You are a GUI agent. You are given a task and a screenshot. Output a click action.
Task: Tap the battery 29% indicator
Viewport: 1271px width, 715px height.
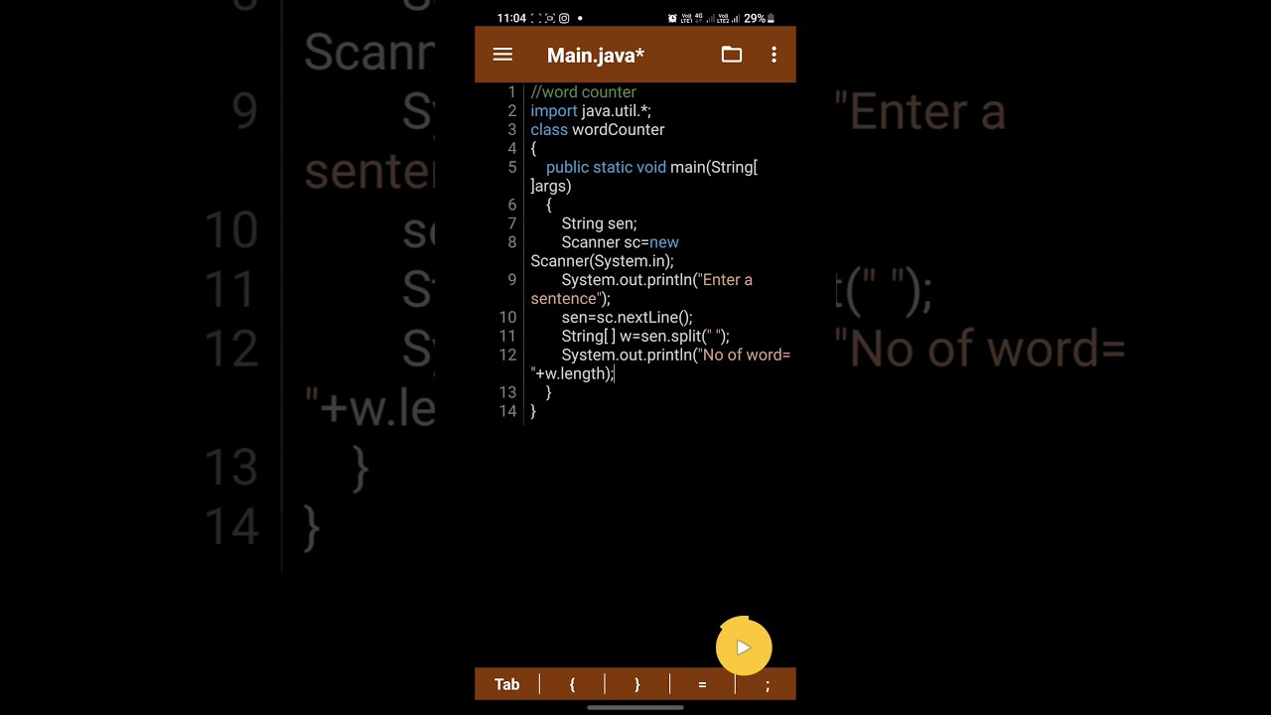click(759, 18)
